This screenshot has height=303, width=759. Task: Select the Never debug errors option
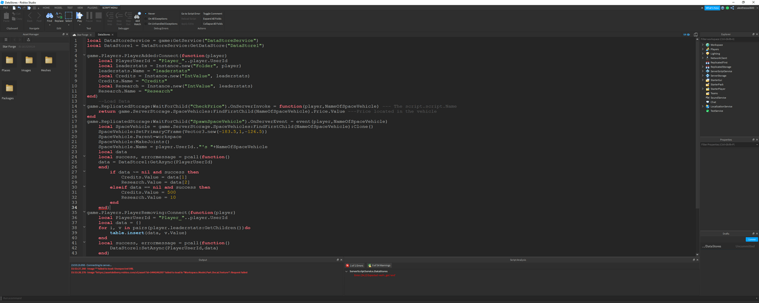pos(151,14)
